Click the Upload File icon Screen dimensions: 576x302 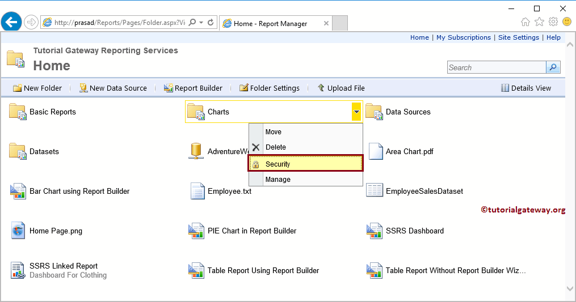pos(321,88)
